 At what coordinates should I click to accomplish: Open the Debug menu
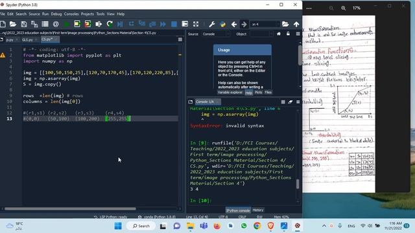[x=56, y=14]
